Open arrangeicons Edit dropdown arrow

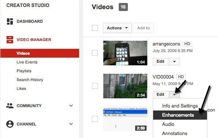(174, 62)
